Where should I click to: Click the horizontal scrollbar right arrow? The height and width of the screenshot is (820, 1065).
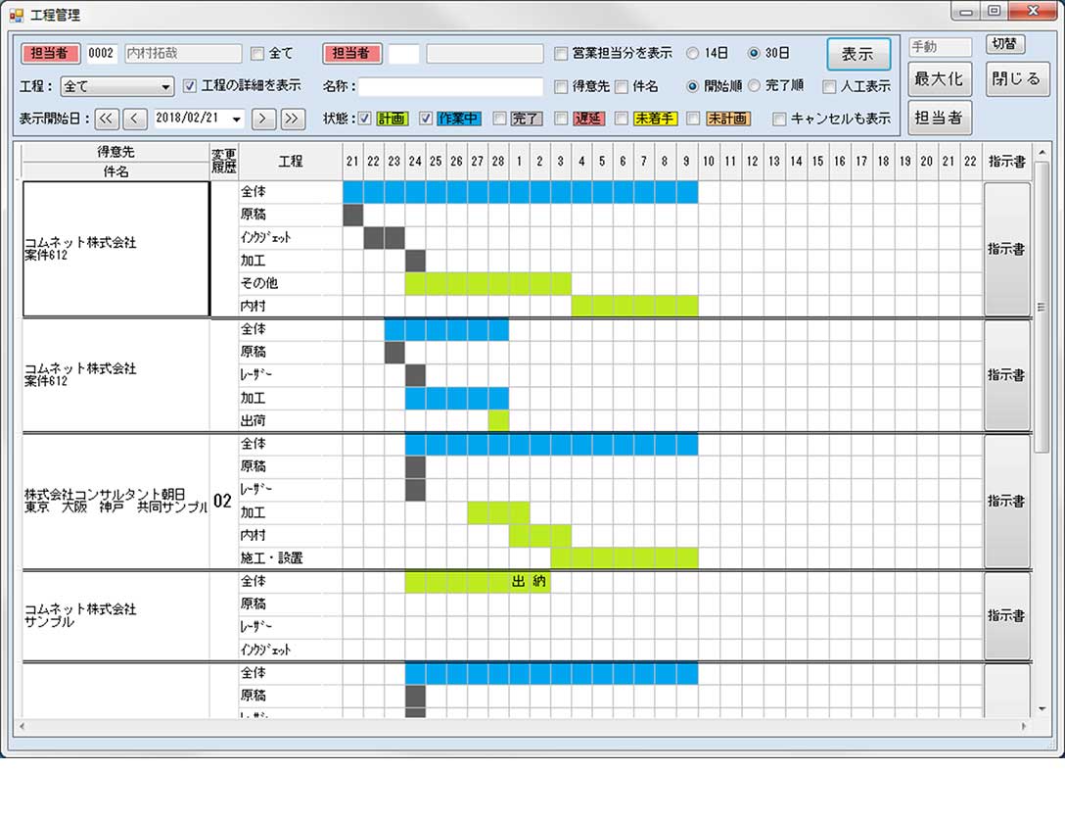click(x=1024, y=727)
